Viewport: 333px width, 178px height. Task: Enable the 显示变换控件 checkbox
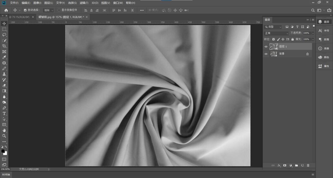59,10
